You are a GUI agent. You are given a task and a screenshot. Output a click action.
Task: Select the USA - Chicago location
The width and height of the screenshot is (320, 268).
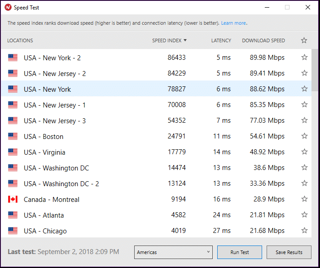click(x=156, y=230)
